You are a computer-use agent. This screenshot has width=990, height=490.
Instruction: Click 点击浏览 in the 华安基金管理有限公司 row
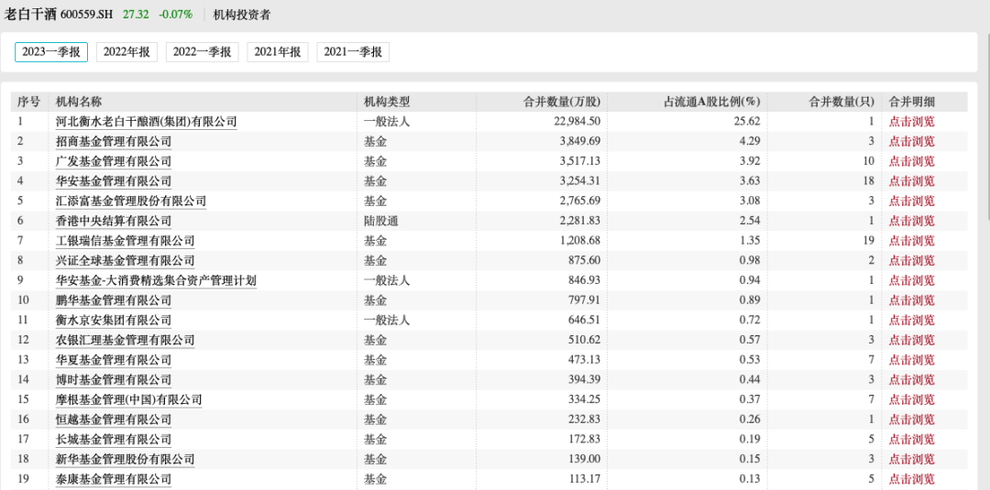[x=912, y=181]
